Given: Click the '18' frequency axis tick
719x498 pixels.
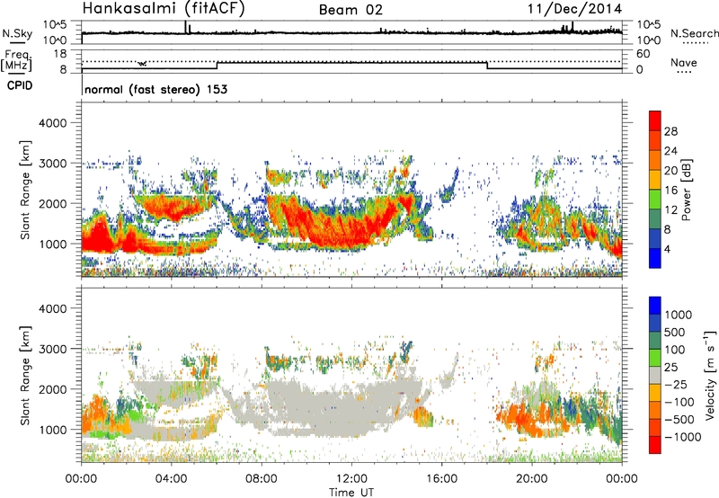Looking at the screenshot, I should (61, 54).
